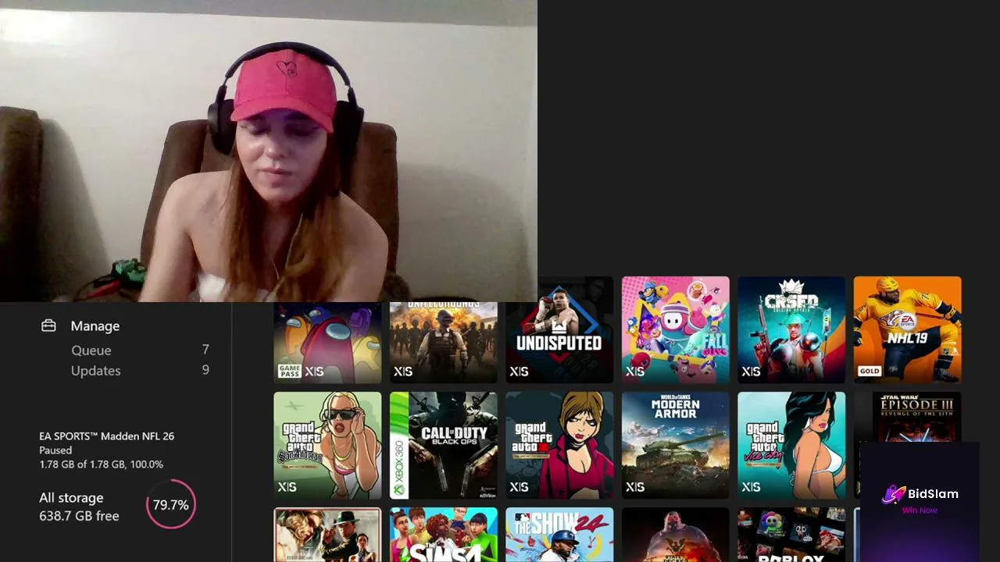
Task: Launch MLB The Show 24 tile
Action: pyautogui.click(x=559, y=535)
